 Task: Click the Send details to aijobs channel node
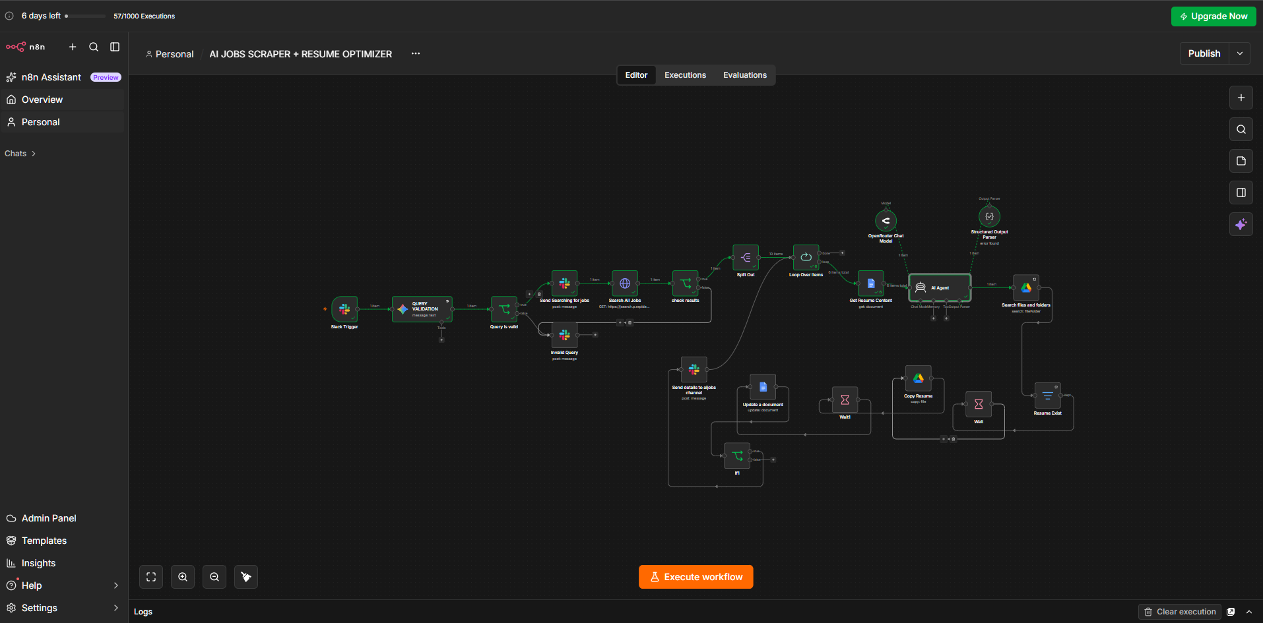694,371
